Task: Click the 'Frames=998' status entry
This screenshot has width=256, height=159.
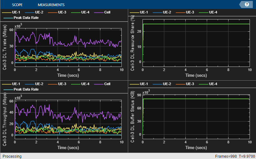Action: [226, 156]
